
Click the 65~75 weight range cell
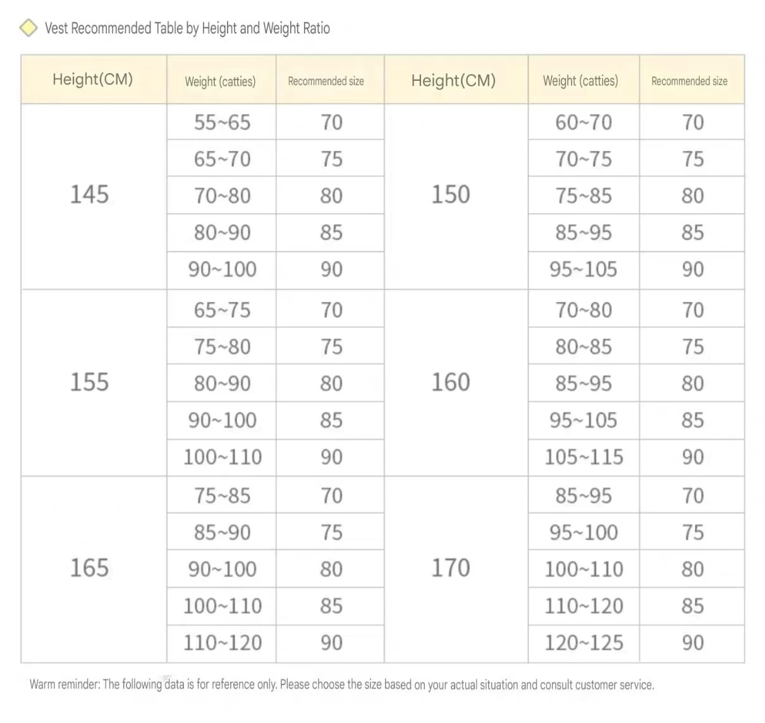point(222,309)
